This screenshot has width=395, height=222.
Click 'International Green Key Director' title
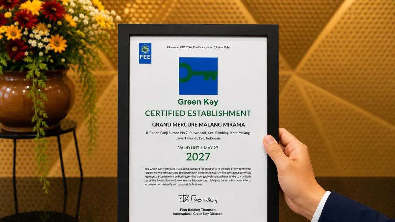197,214
